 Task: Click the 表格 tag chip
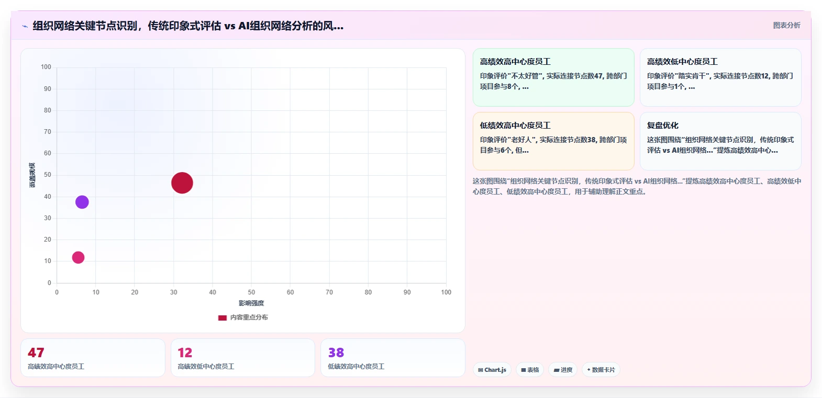530,370
